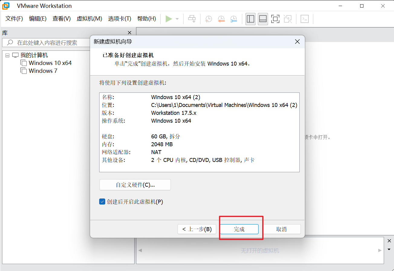Open the power options dropdown arrow
Screen dimensions: 394x271
[177, 19]
